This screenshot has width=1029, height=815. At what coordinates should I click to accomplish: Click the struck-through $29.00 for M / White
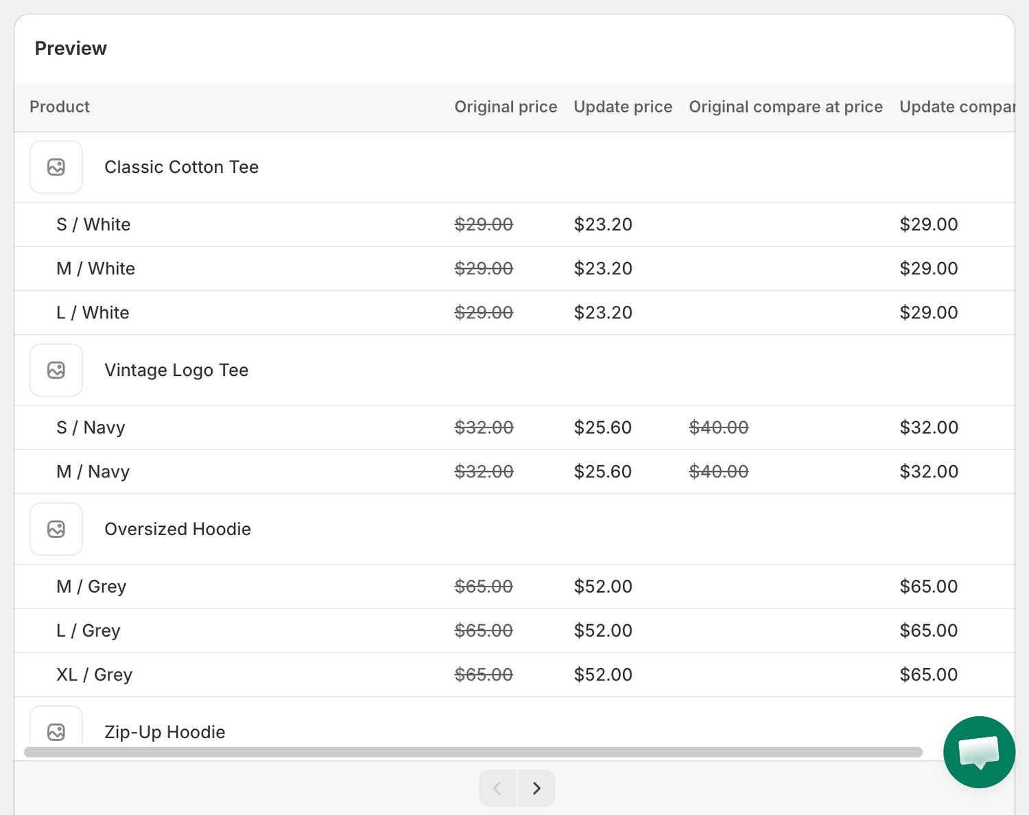pyautogui.click(x=484, y=269)
